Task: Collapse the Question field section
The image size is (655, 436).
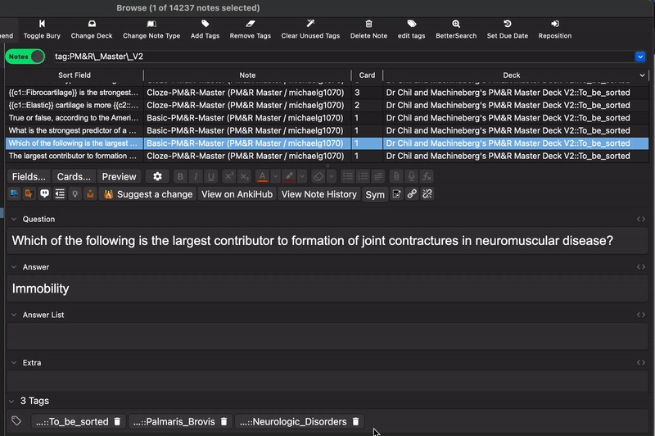Action: (x=14, y=220)
